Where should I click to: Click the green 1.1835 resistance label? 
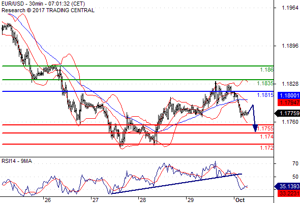(x=265, y=83)
